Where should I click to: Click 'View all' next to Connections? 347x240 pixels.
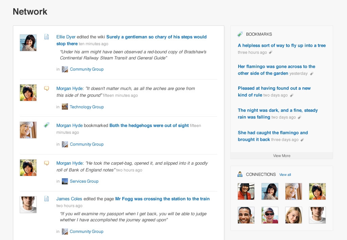285,174
